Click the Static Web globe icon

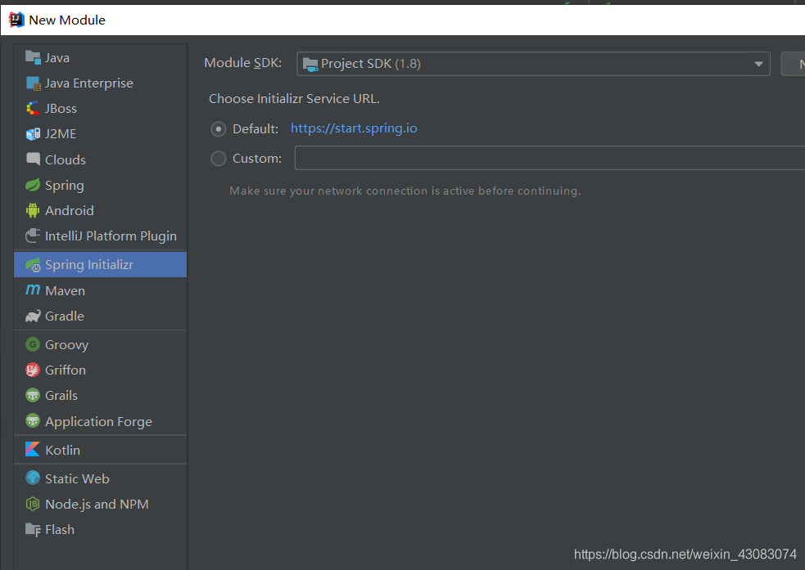tap(33, 478)
